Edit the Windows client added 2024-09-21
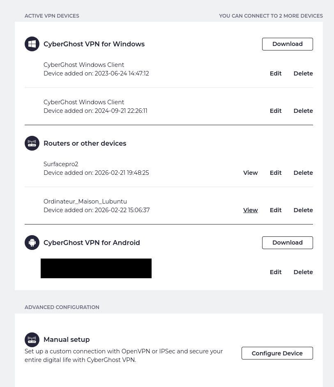This screenshot has width=334, height=387. click(275, 111)
